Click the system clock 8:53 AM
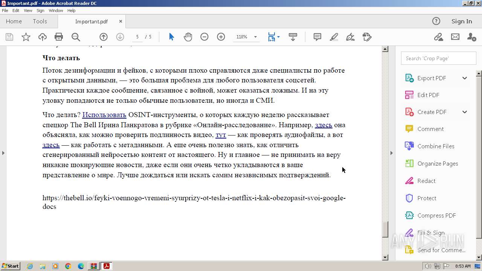This screenshot has width=482, height=271. 463,266
